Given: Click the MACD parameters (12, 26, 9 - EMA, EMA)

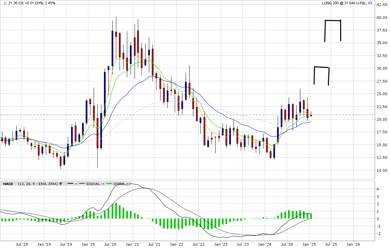Looking at the screenshot, I should [38, 184].
